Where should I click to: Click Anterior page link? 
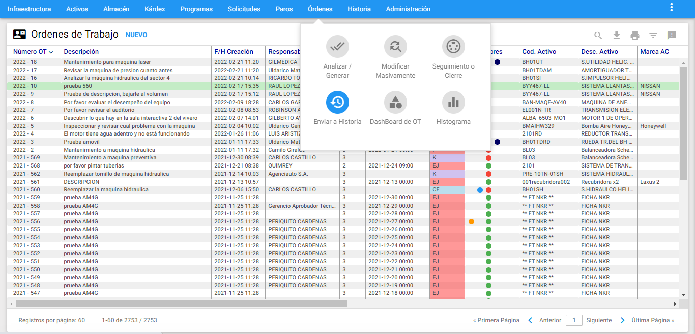[x=550, y=320]
